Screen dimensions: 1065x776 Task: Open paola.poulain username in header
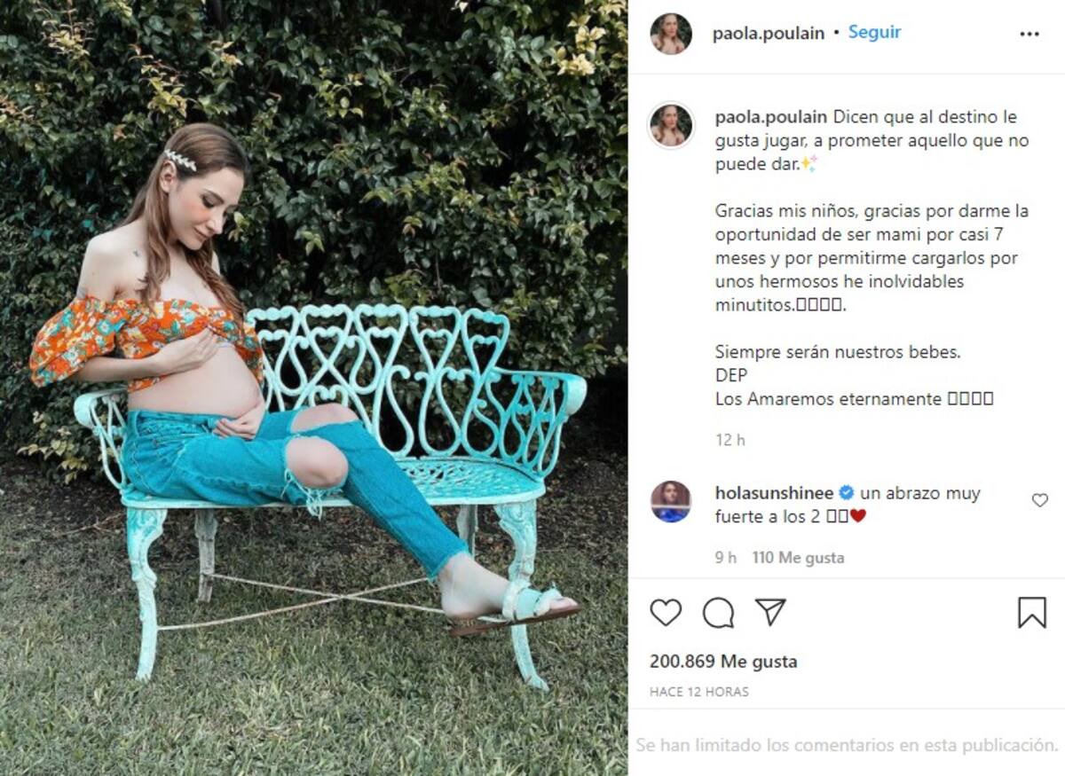769,33
